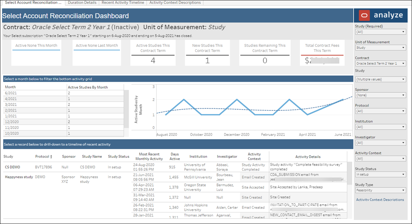Follow the Activity Context Descriptions link
The height and width of the screenshot is (224, 412).
point(380,200)
